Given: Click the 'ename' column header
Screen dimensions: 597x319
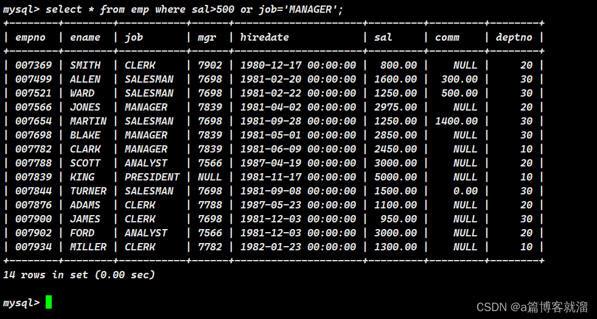Looking at the screenshot, I should tap(85, 37).
